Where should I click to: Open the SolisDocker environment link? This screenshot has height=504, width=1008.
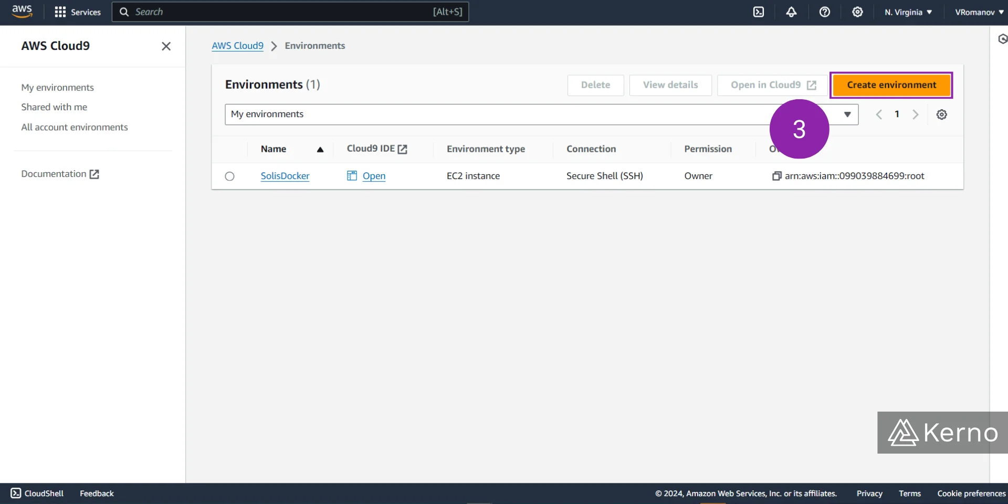click(x=285, y=176)
